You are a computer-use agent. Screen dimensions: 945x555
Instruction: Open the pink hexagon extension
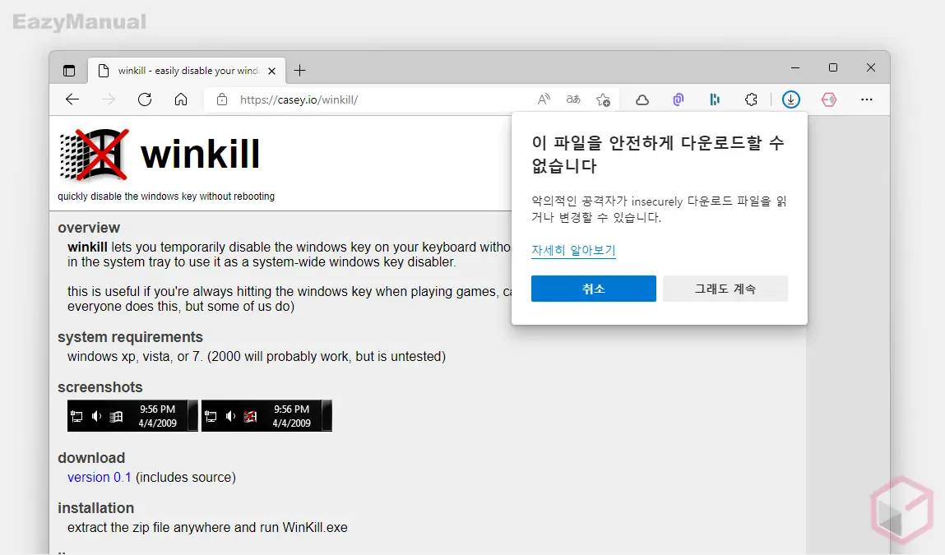pos(828,99)
